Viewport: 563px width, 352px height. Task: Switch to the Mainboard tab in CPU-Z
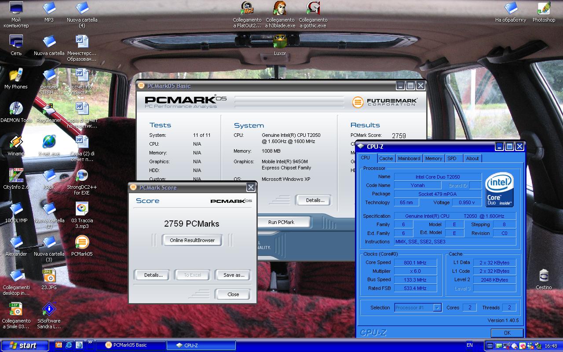click(x=409, y=158)
